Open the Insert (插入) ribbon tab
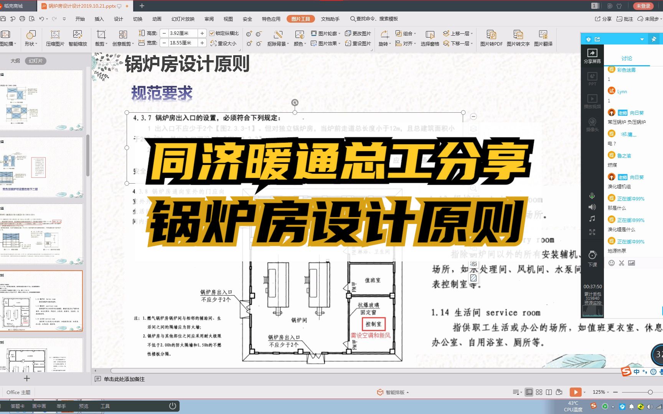Viewport: 663px width, 414px height. [x=99, y=19]
